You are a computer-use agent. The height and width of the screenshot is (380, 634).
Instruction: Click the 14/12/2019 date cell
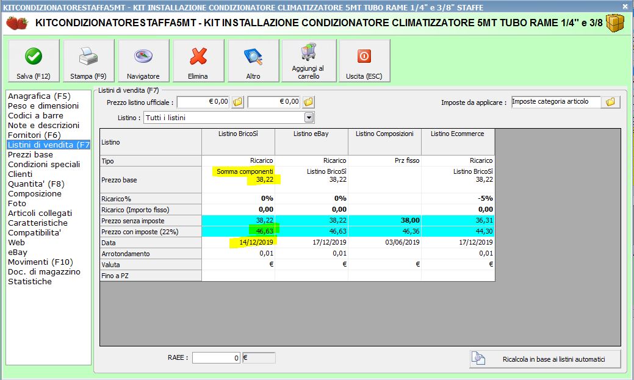point(238,242)
